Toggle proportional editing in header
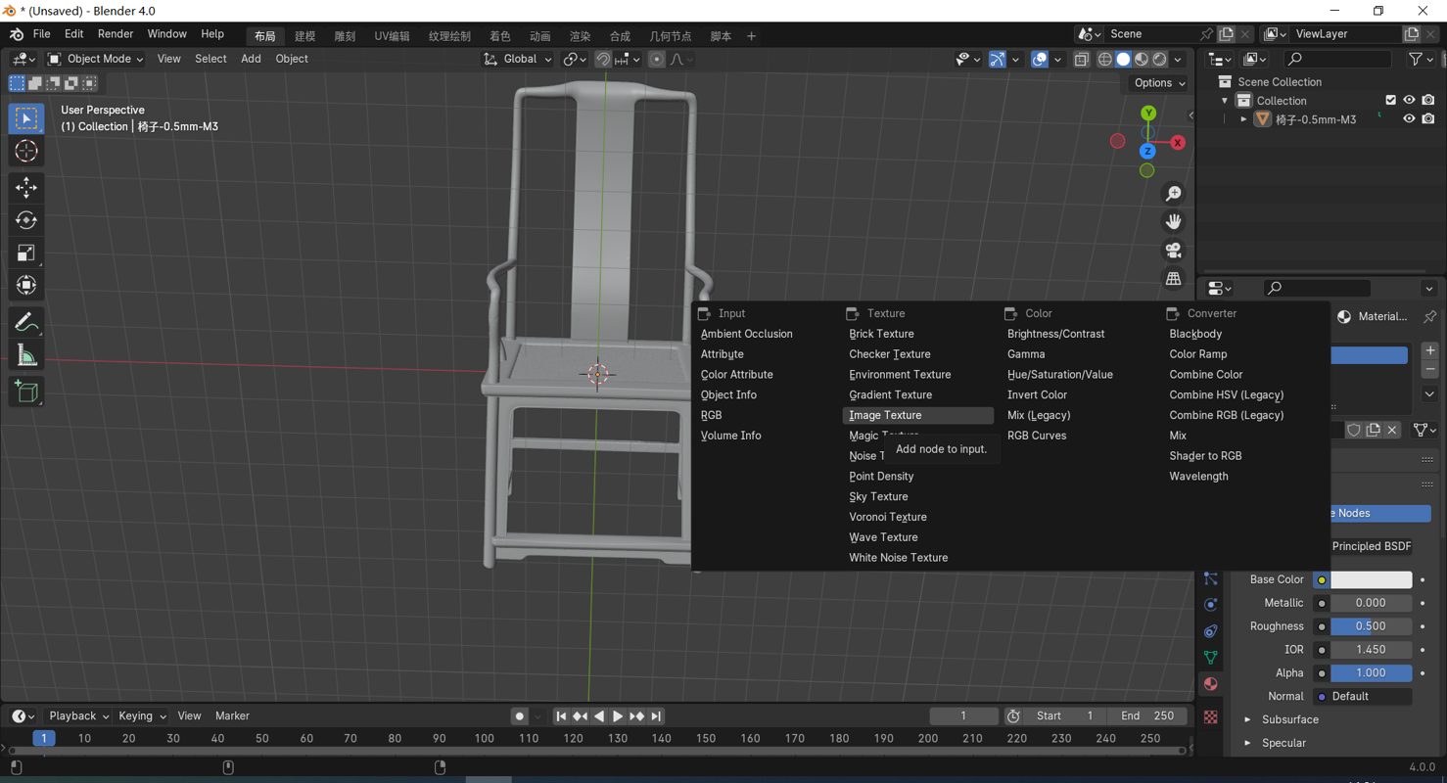The height and width of the screenshot is (783, 1447). click(657, 59)
